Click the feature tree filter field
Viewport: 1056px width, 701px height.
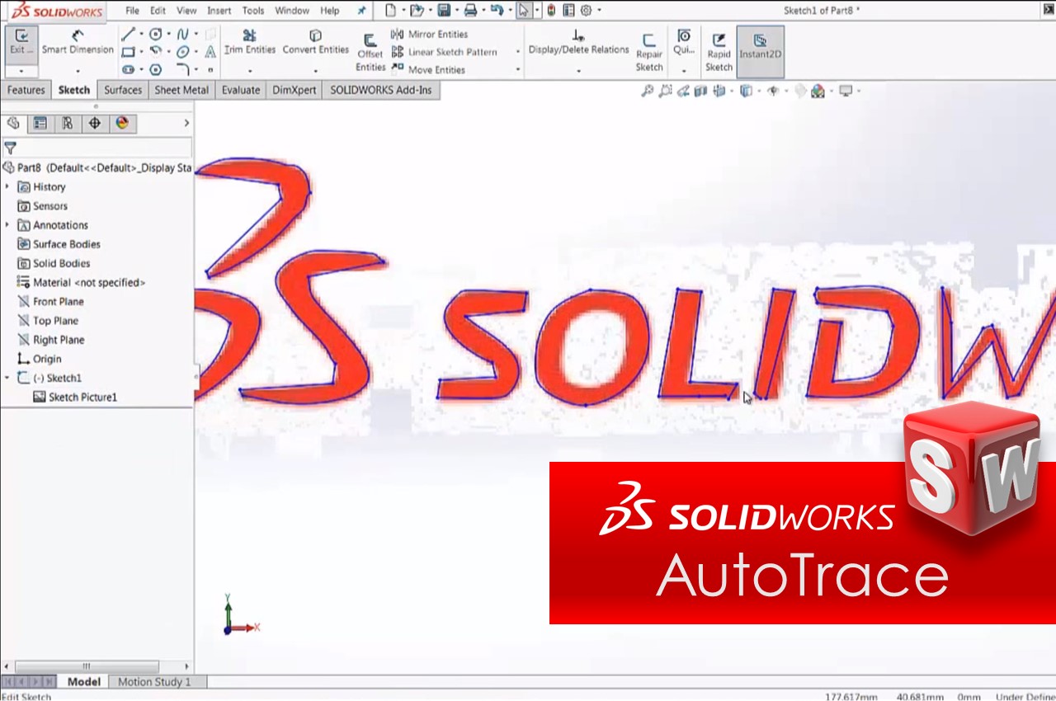(103, 148)
